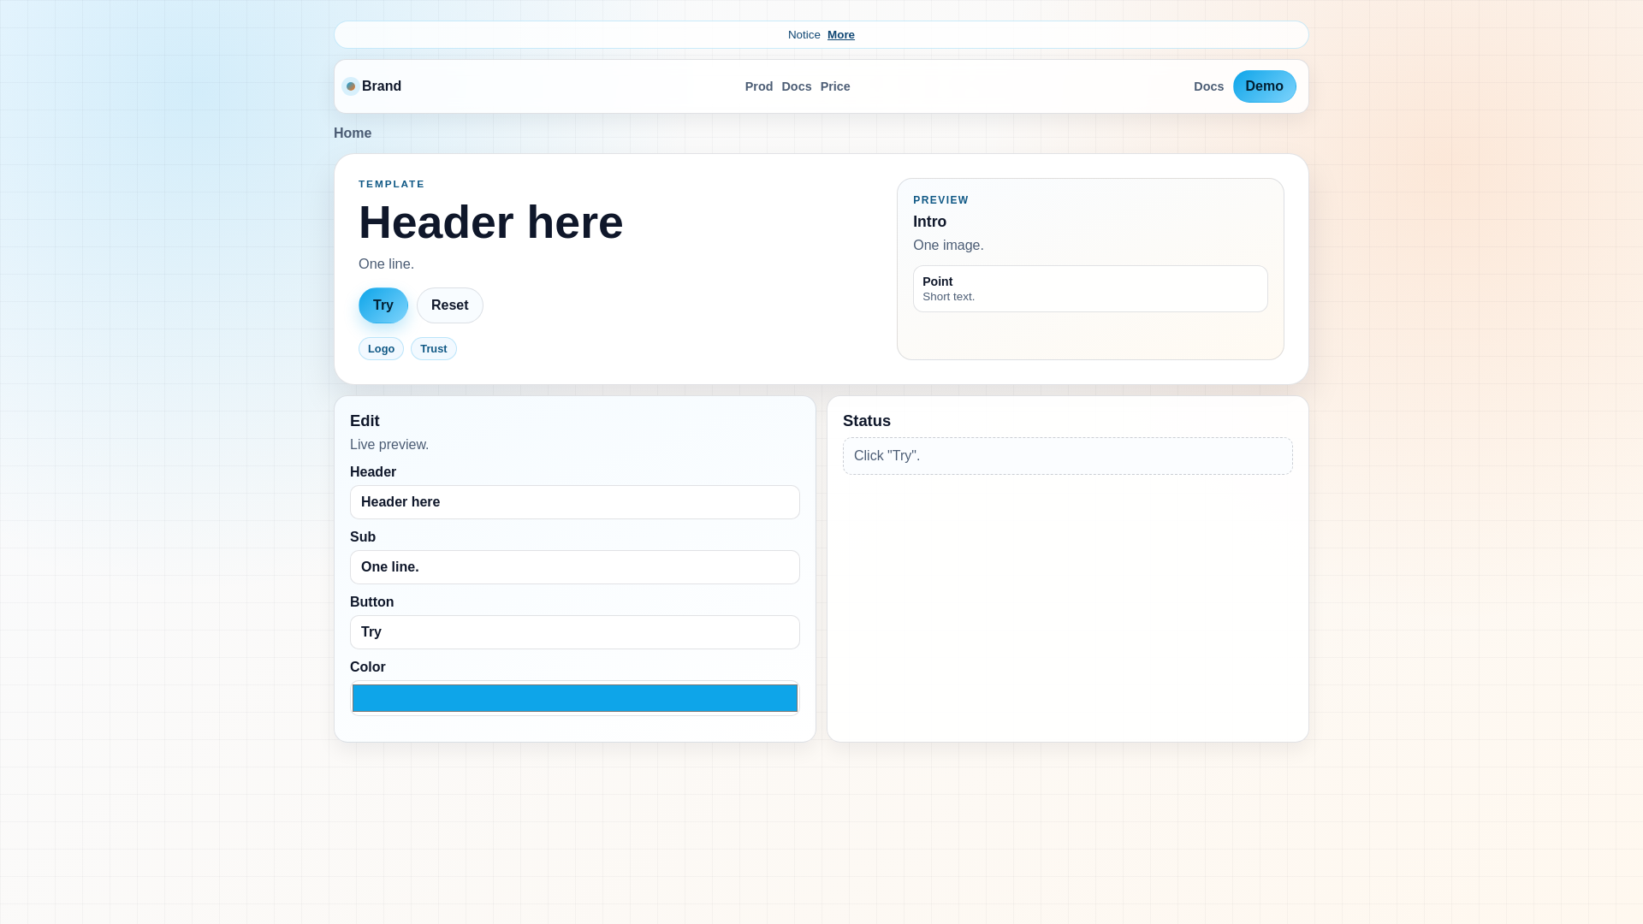Focus the Sub input field
The width and height of the screenshot is (1643, 924).
click(575, 567)
